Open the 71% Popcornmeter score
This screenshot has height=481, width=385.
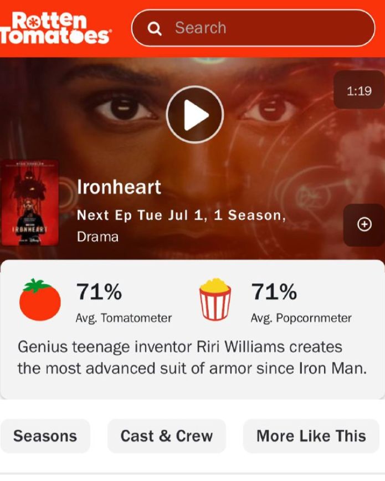[x=274, y=291]
